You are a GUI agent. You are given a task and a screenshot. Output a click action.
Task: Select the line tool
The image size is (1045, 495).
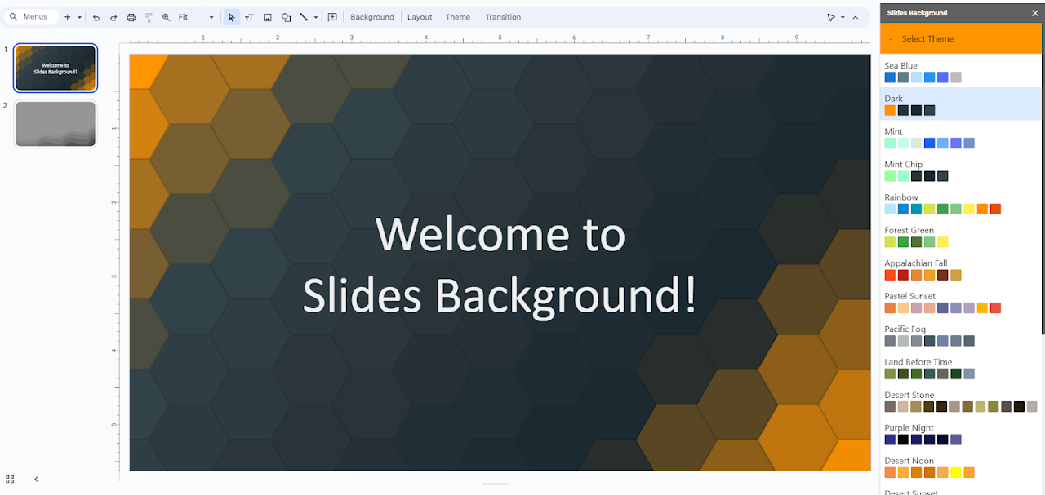pos(304,17)
